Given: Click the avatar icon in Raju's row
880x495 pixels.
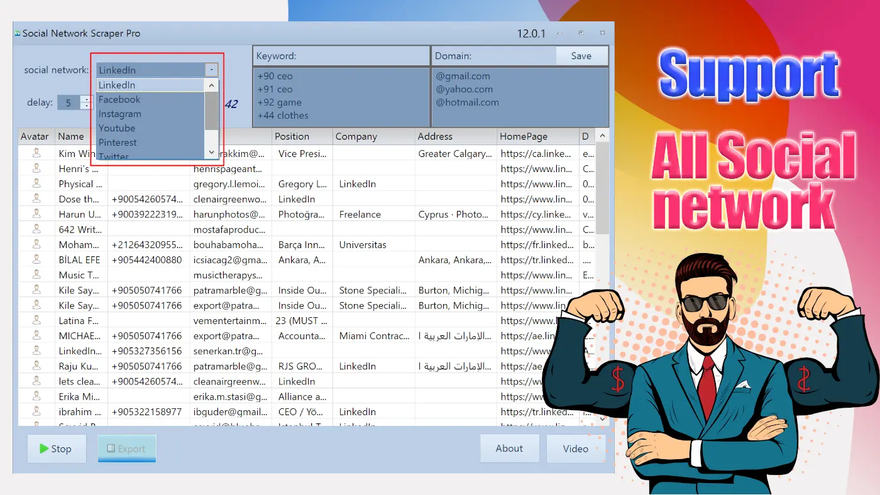Looking at the screenshot, I should click(36, 366).
